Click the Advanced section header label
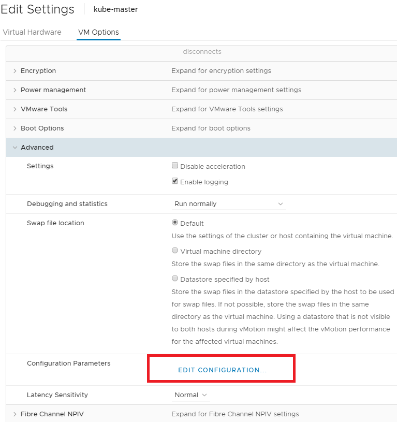The image size is (397, 422). [37, 148]
